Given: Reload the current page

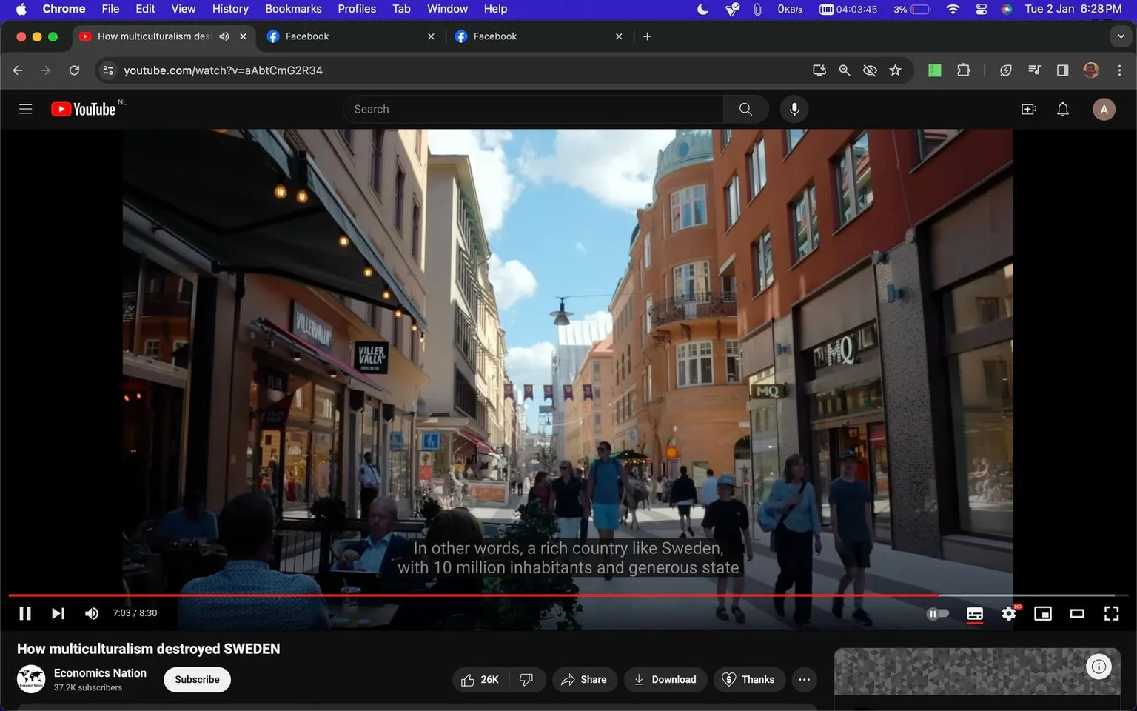Looking at the screenshot, I should click(x=74, y=70).
